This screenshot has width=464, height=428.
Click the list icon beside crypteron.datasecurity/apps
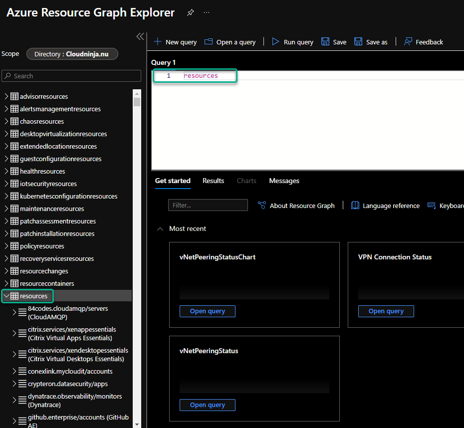(22, 384)
